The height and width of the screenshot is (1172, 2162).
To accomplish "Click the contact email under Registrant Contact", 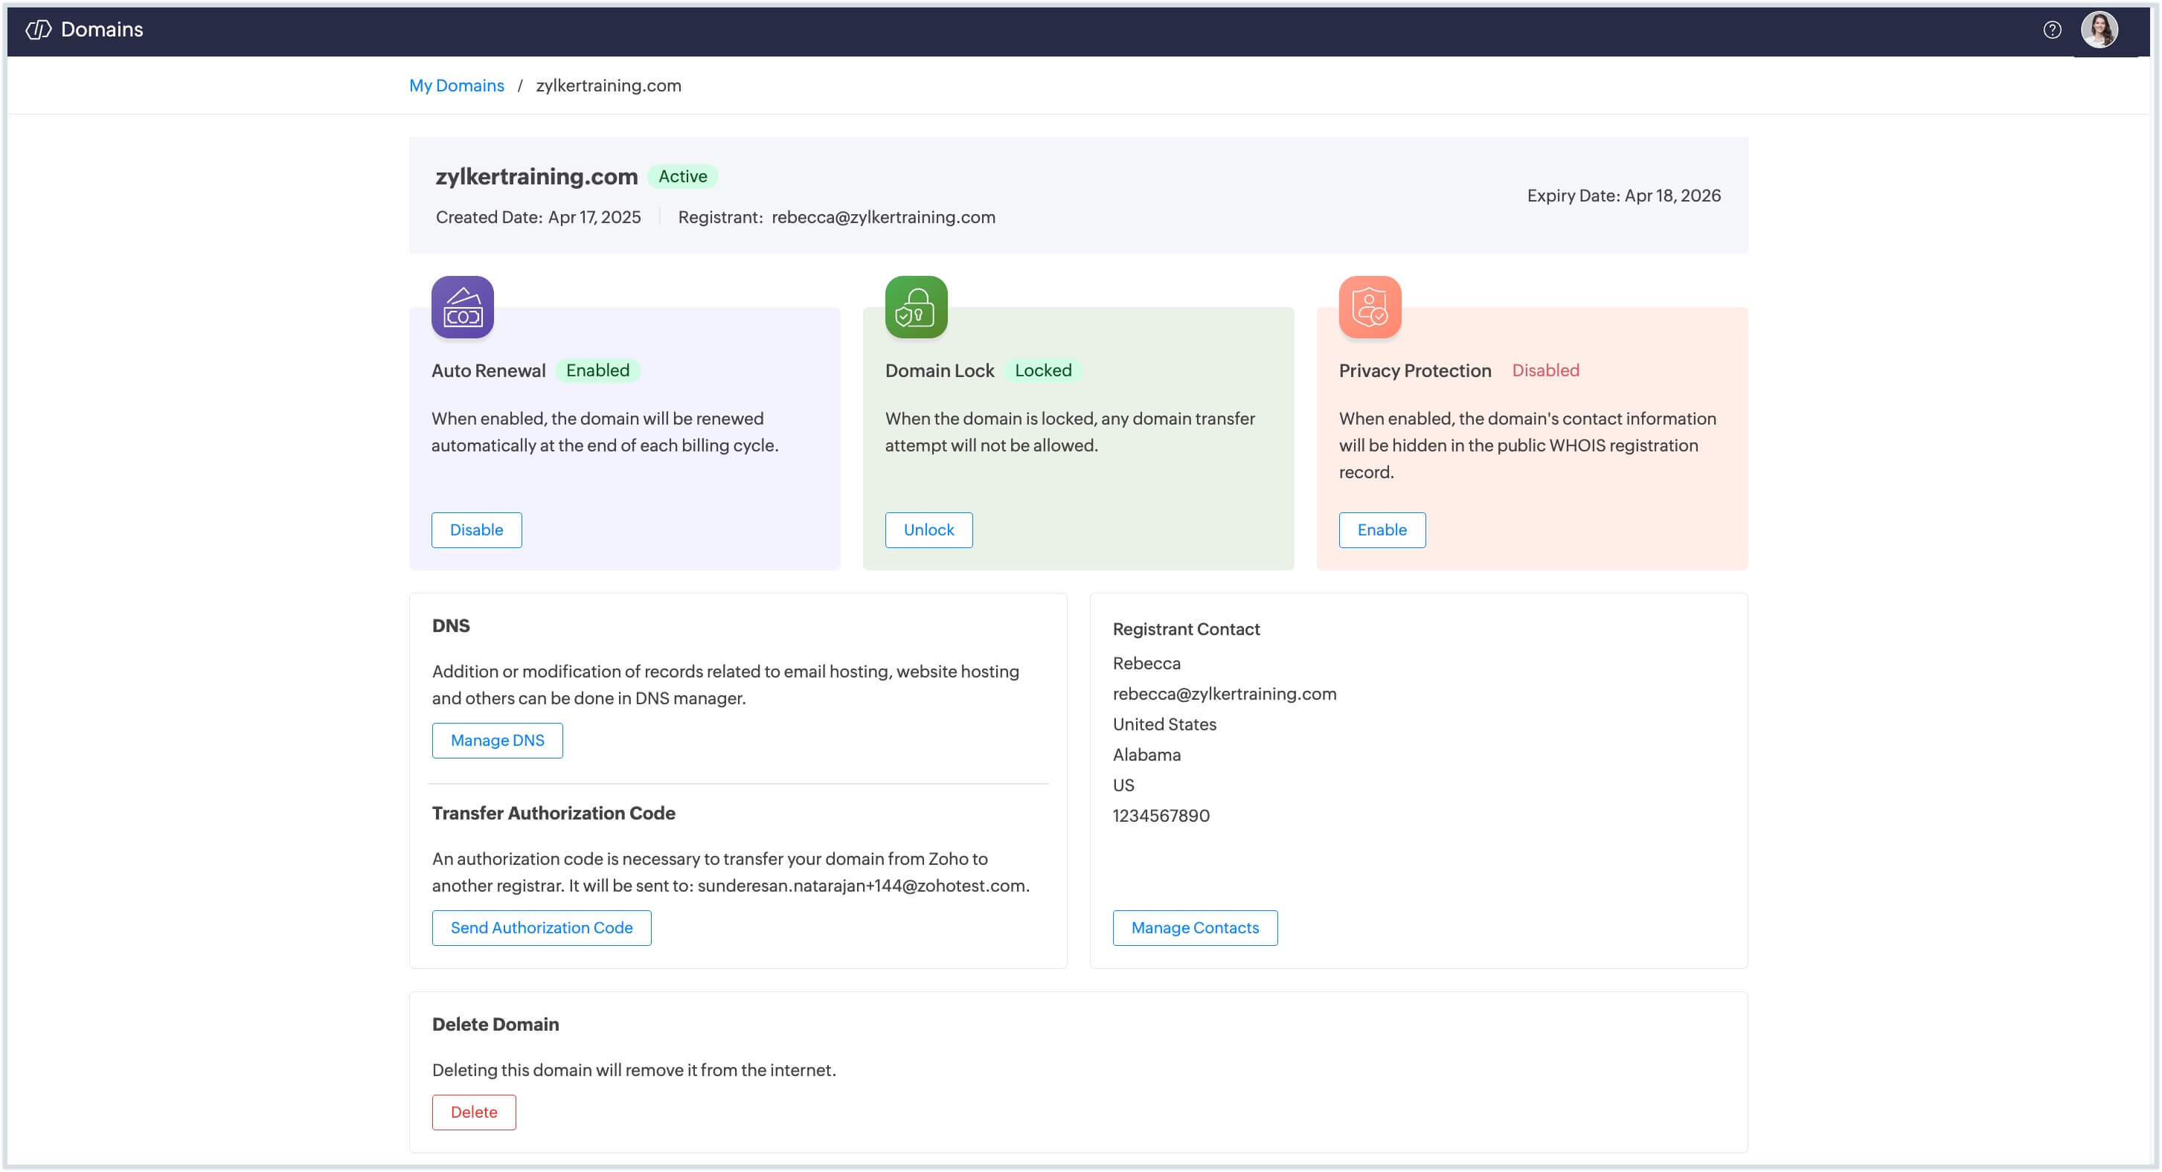I will click(x=1225, y=694).
